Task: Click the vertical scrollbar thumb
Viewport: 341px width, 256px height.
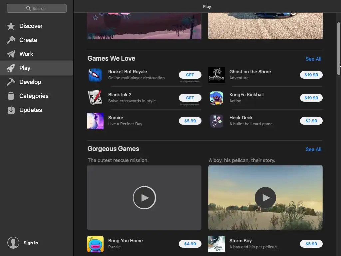Action: coord(338,48)
